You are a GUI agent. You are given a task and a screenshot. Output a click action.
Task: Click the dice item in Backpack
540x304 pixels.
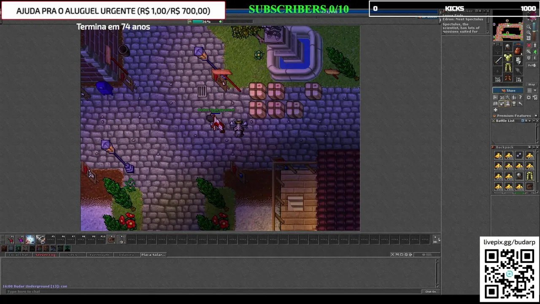[x=519, y=155]
